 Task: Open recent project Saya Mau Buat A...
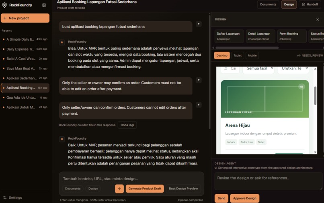25,69
